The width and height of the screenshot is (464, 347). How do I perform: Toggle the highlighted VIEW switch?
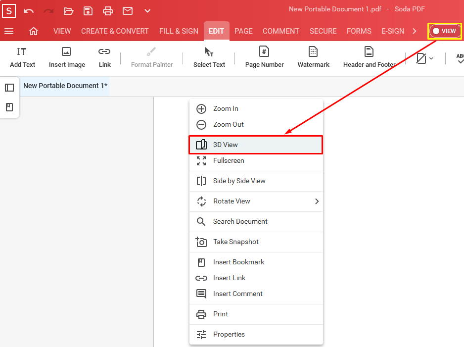click(444, 31)
